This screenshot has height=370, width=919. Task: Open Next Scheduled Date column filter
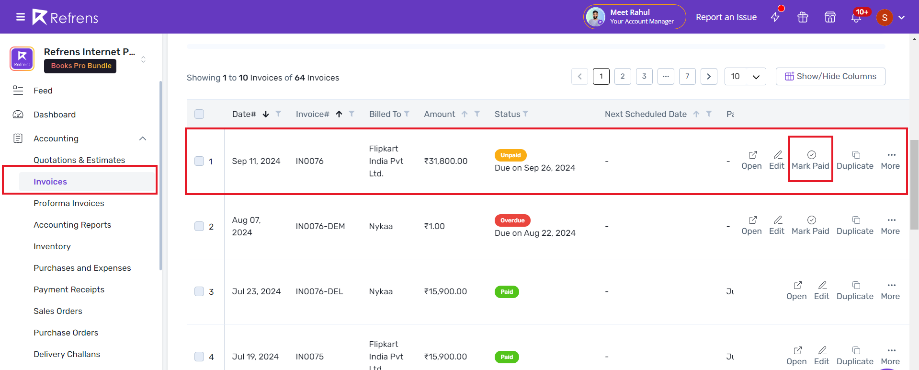(709, 114)
